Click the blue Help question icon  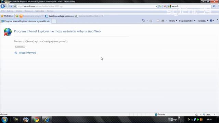(211, 20)
